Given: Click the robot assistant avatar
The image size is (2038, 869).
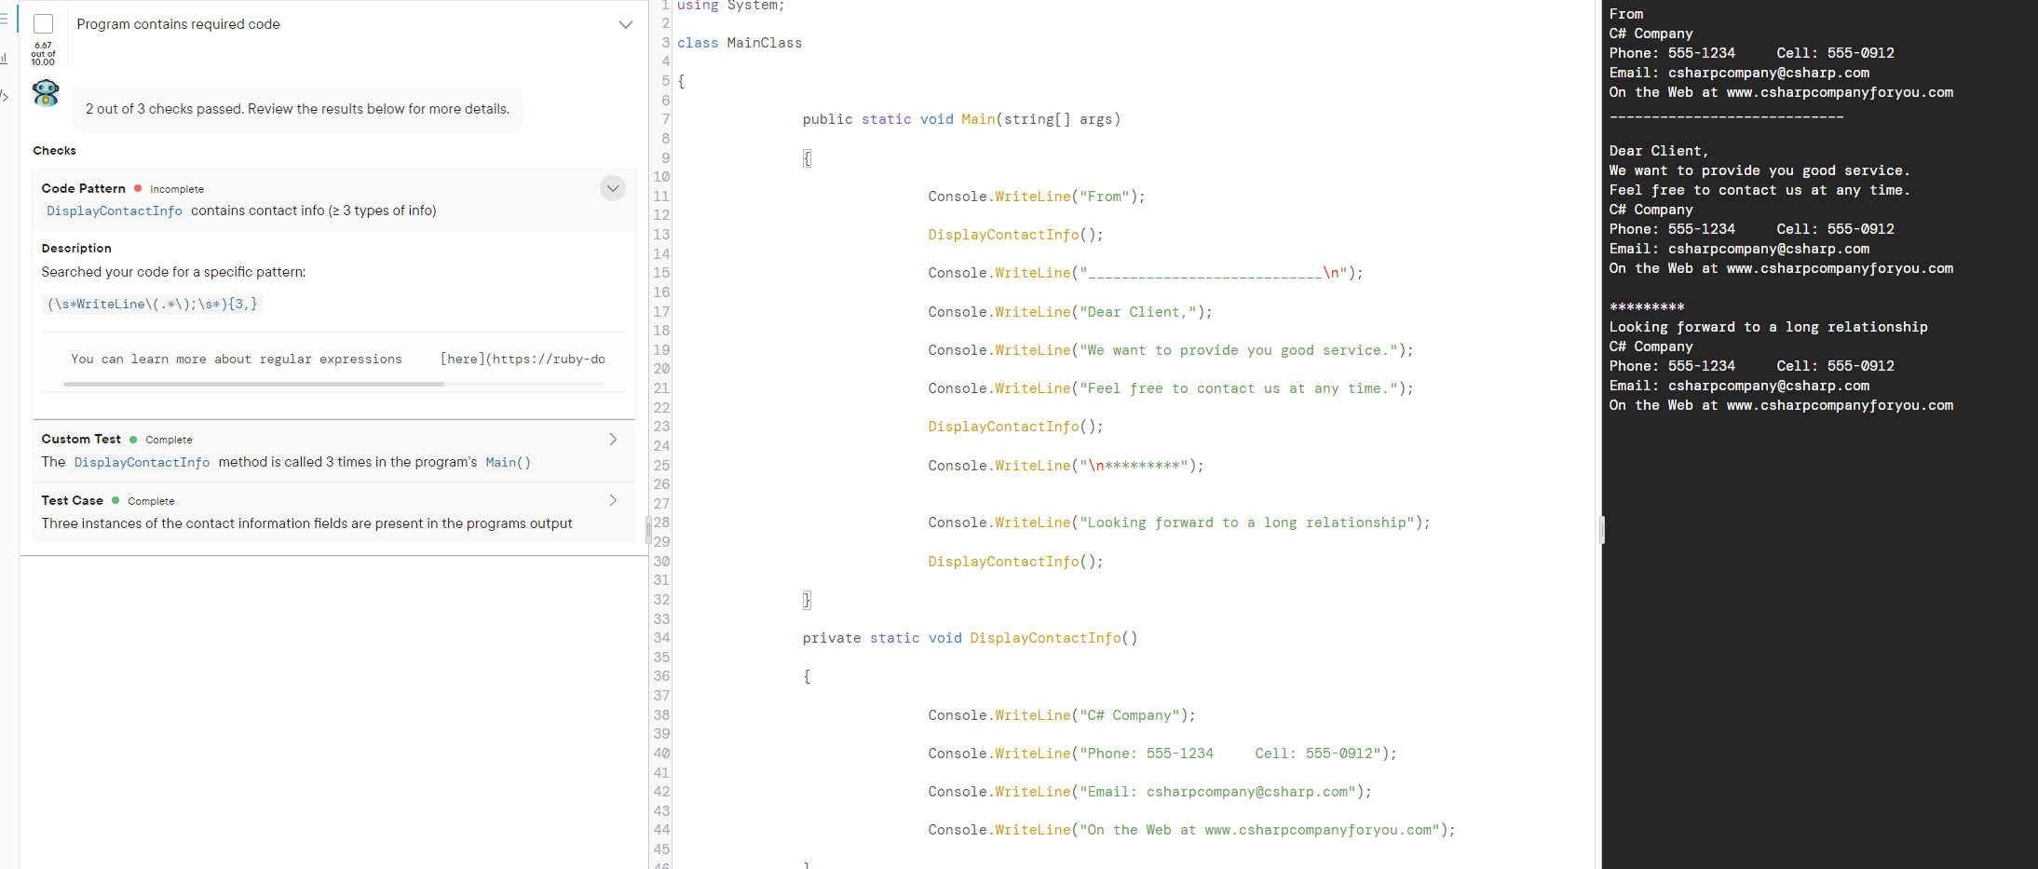Looking at the screenshot, I should (x=44, y=93).
